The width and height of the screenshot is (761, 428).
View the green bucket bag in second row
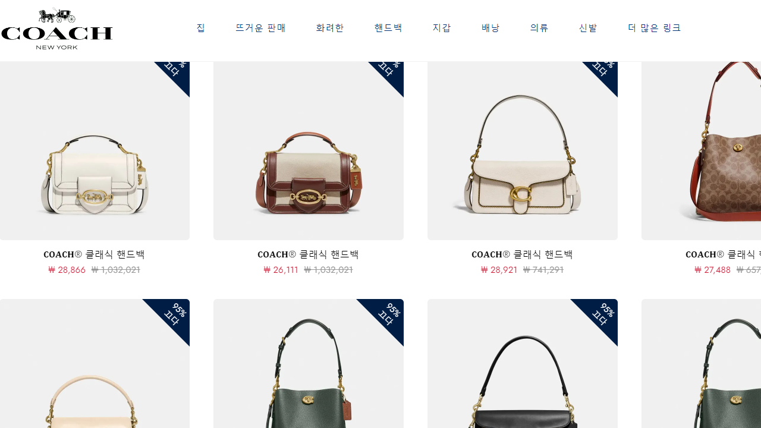(x=309, y=363)
